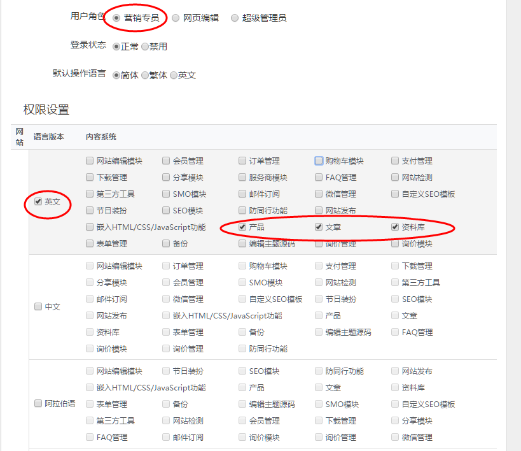Select the 网页编辑 user role
The image size is (521, 451).
click(x=176, y=18)
